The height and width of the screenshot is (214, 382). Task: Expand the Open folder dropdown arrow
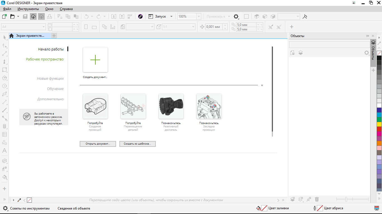click(18, 16)
